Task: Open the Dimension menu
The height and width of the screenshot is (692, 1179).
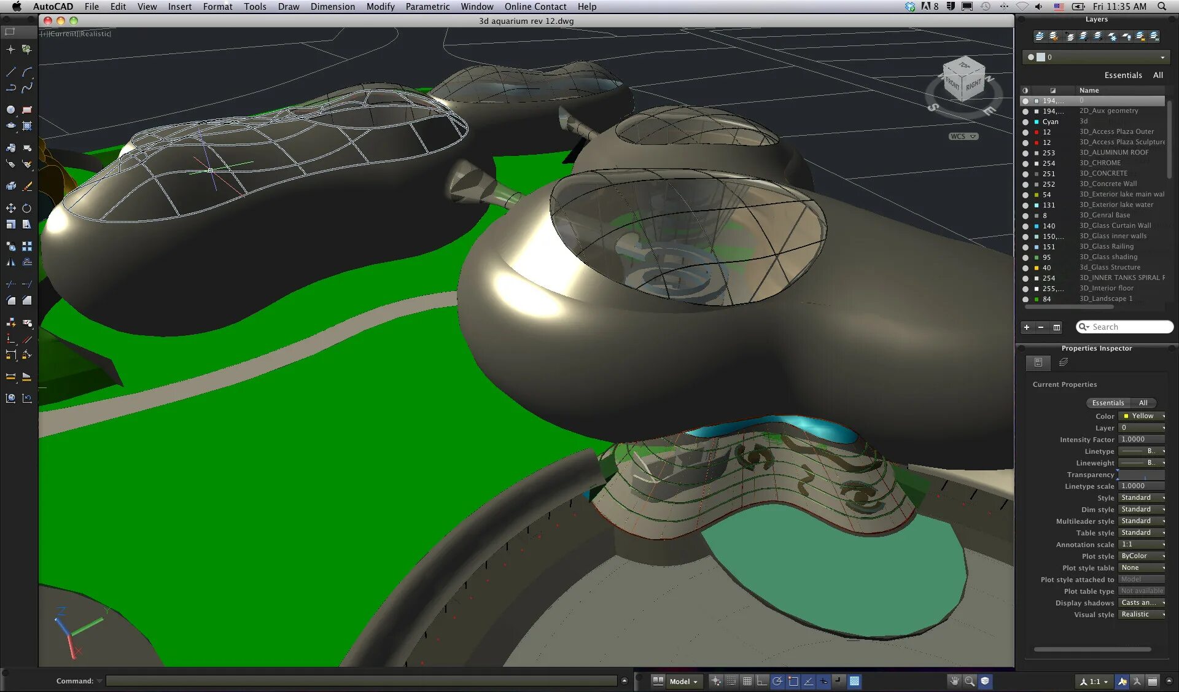Action: [x=332, y=7]
